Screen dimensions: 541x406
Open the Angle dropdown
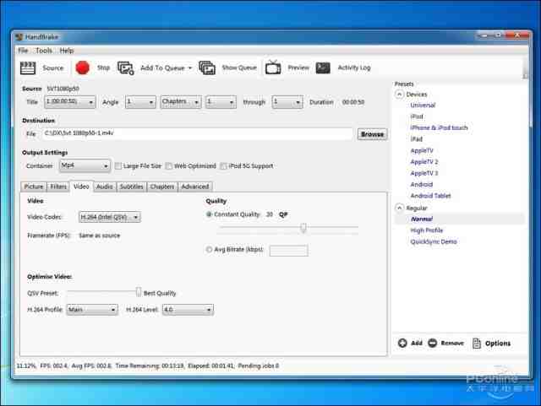140,102
